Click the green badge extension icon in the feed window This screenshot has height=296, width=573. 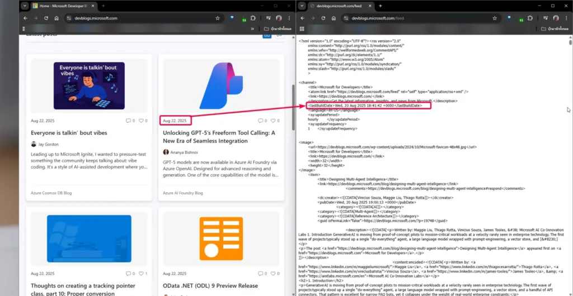520,19
